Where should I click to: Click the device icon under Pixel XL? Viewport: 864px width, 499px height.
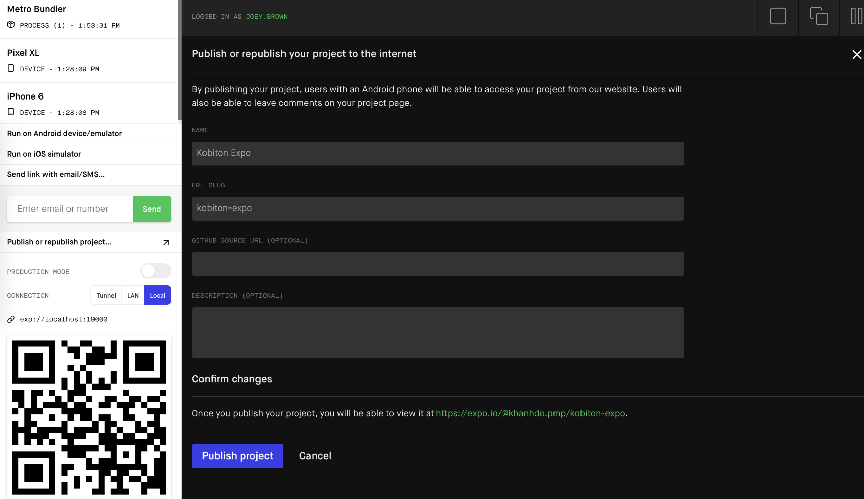click(10, 68)
